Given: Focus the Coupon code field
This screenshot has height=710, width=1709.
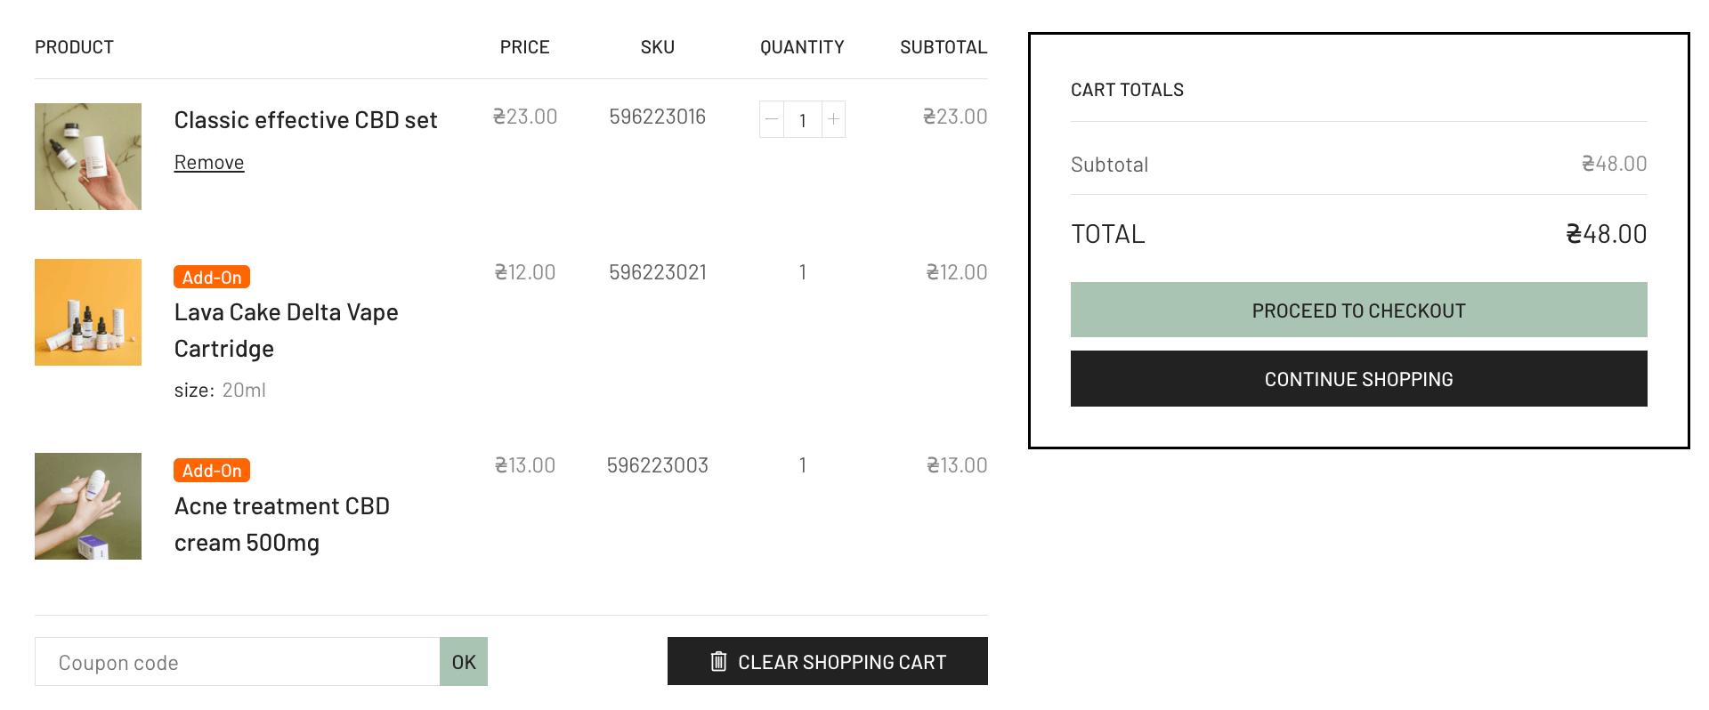Looking at the screenshot, I should coord(237,661).
